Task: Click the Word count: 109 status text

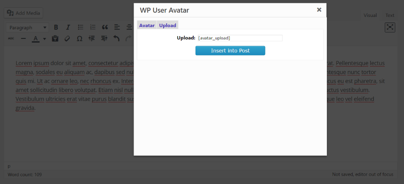Action: (x=25, y=174)
